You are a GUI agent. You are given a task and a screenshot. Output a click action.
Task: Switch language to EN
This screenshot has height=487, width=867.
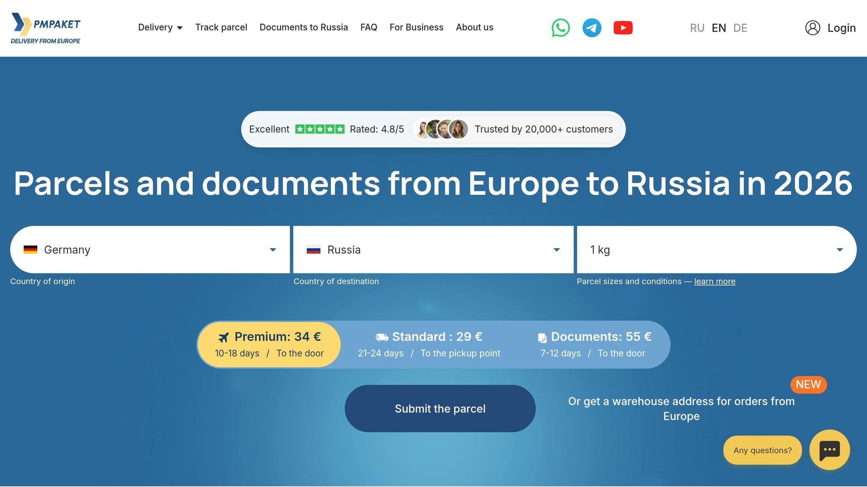[719, 28]
